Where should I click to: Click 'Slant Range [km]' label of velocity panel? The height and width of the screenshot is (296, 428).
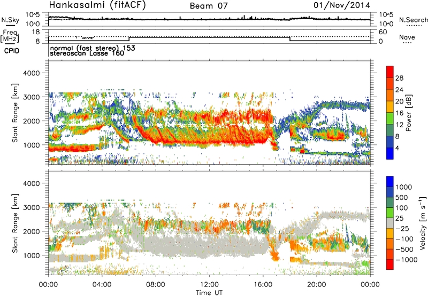pyautogui.click(x=16, y=223)
